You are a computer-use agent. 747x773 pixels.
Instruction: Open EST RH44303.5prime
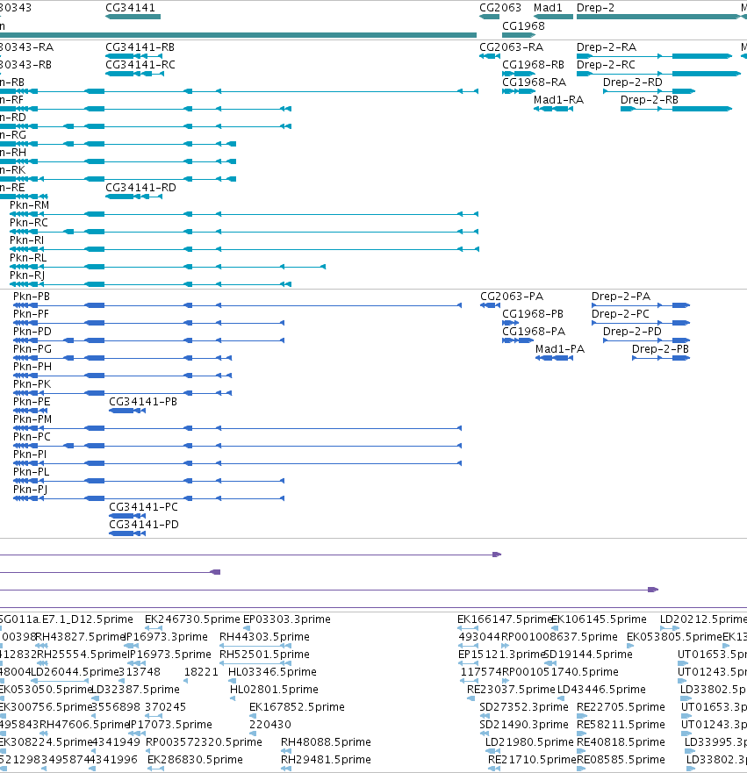[x=264, y=637]
